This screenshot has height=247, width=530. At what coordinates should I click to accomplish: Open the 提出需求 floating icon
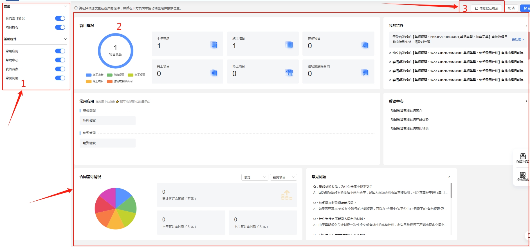(523, 176)
